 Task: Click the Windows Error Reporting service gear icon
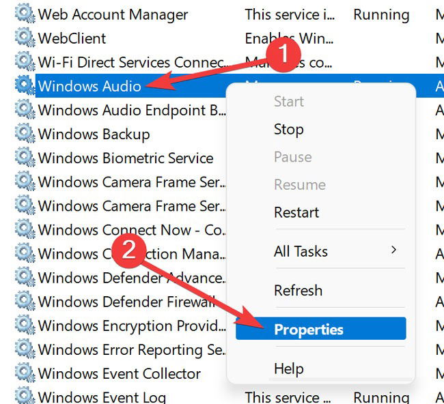[x=25, y=349]
